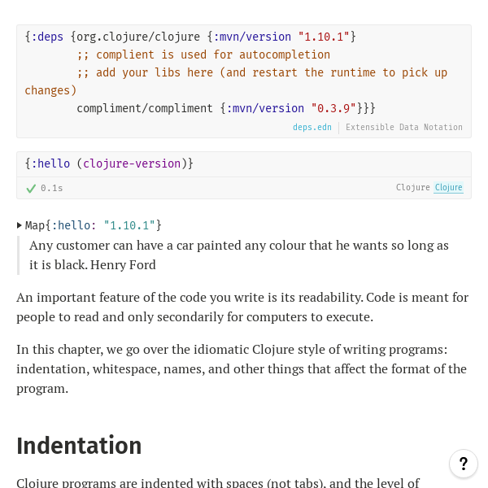The height and width of the screenshot is (488, 488).
Task: Click the Henry Ford blockquote
Action: pos(239,255)
